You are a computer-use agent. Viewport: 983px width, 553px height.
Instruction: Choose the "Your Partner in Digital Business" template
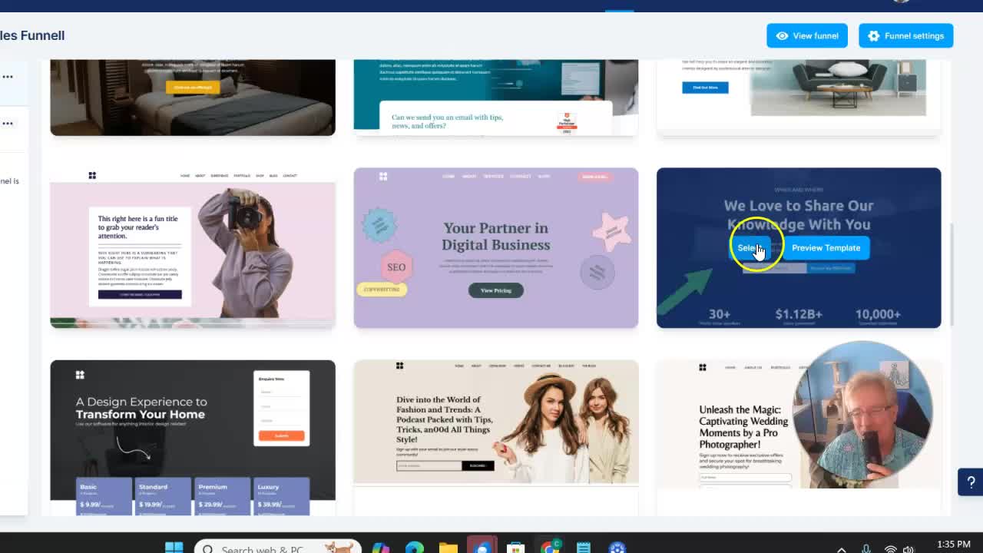click(x=495, y=247)
